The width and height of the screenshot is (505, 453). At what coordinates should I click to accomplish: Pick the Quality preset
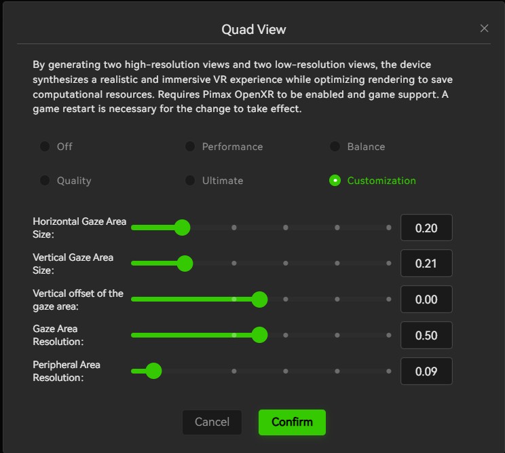45,181
